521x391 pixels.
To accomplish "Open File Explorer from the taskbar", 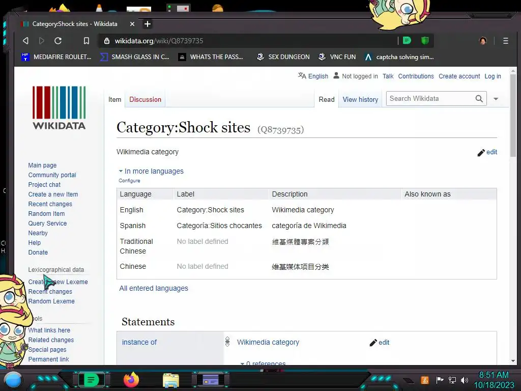I will point(171,380).
